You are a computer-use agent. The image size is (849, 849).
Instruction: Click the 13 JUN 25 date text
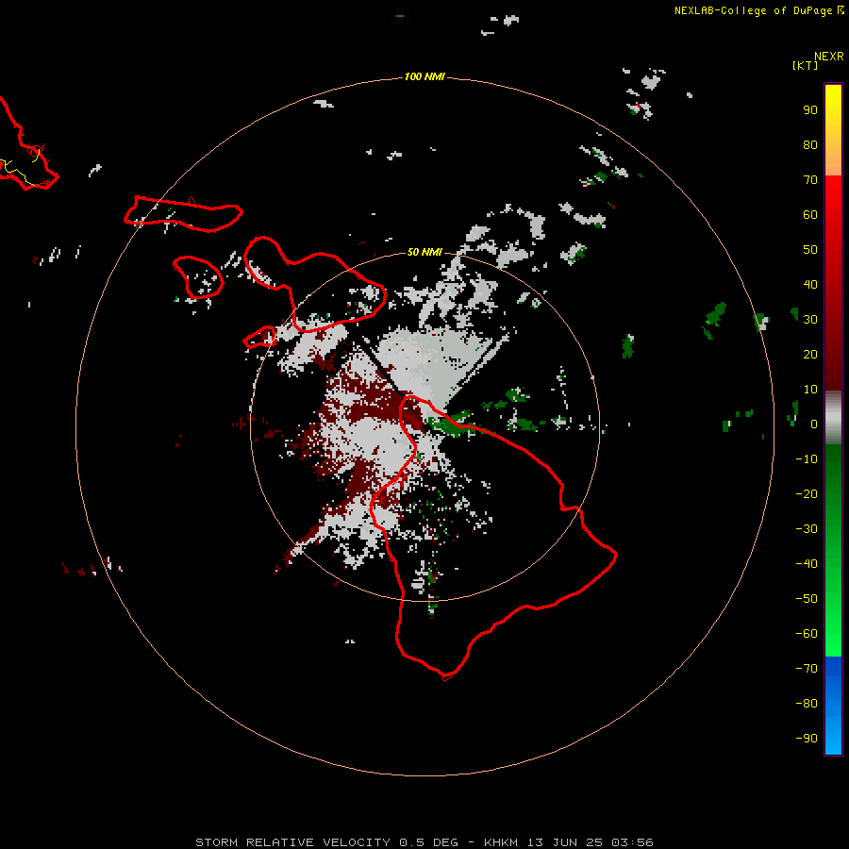coord(565,842)
